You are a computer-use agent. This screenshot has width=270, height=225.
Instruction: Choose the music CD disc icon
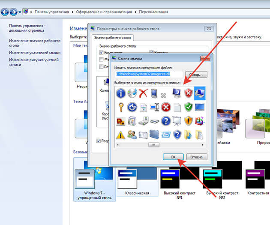point(132,93)
